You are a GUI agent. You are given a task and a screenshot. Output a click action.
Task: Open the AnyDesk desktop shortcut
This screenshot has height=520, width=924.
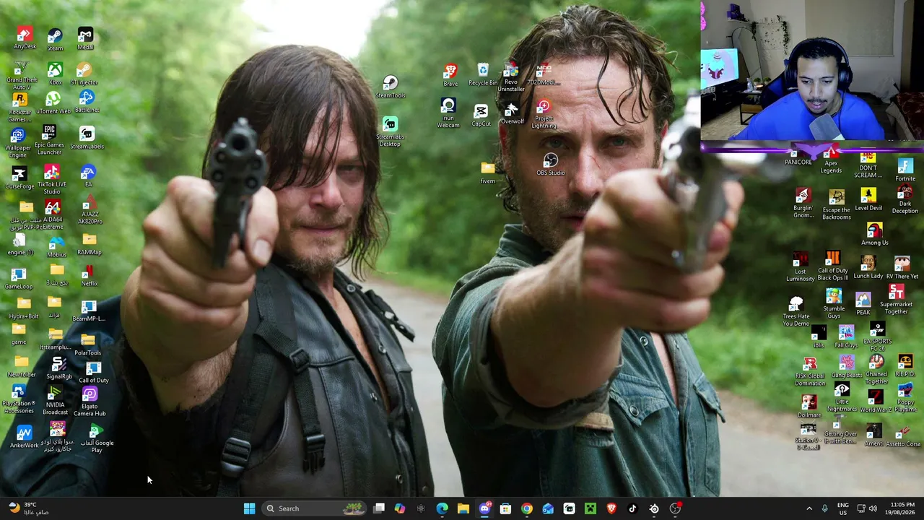tap(25, 38)
